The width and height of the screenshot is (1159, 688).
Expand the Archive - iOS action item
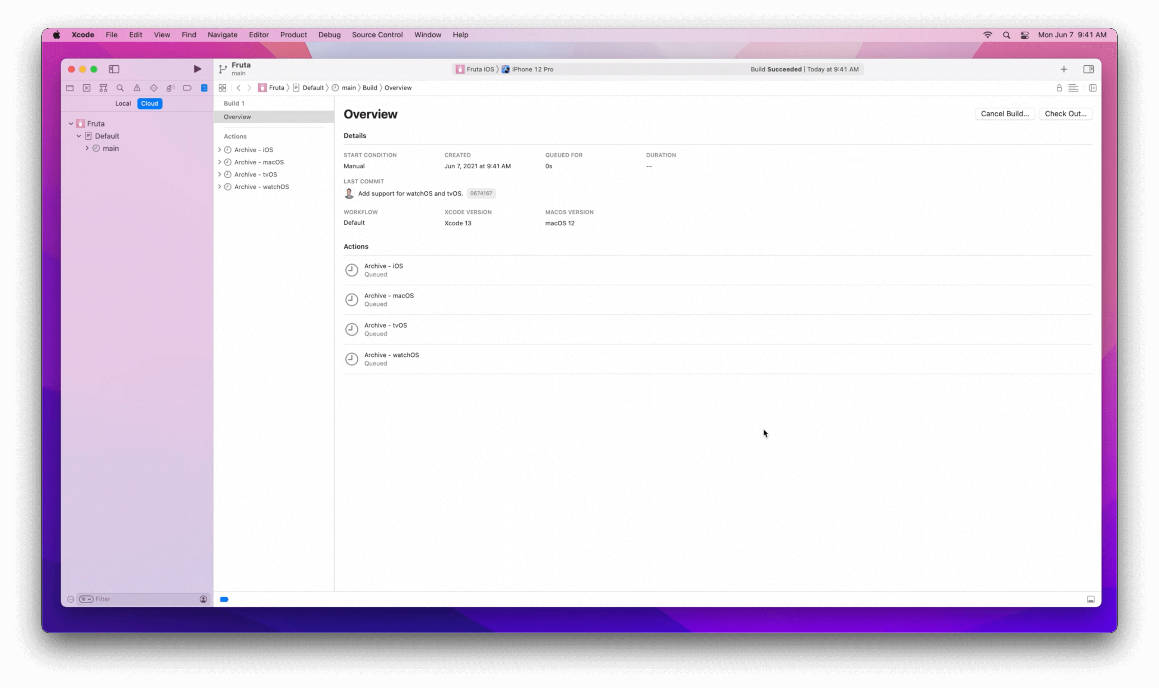(x=219, y=149)
